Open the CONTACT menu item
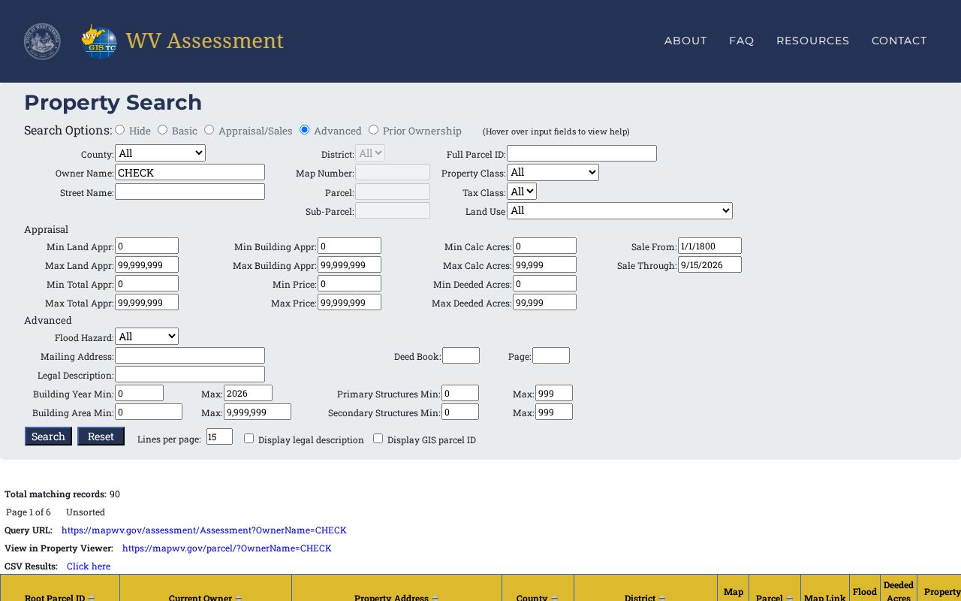Viewport: 961px width, 601px height. coord(899,41)
